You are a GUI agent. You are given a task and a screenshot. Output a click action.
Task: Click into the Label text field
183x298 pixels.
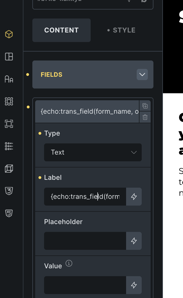coord(85,197)
